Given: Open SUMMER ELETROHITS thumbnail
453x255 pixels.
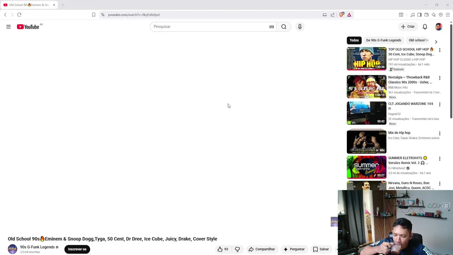Looking at the screenshot, I should coord(367,167).
